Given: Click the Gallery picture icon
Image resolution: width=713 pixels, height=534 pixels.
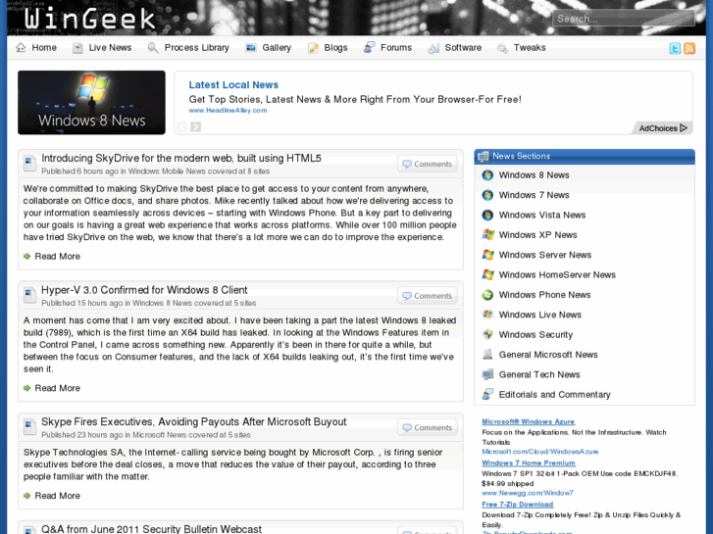Looking at the screenshot, I should [250, 48].
